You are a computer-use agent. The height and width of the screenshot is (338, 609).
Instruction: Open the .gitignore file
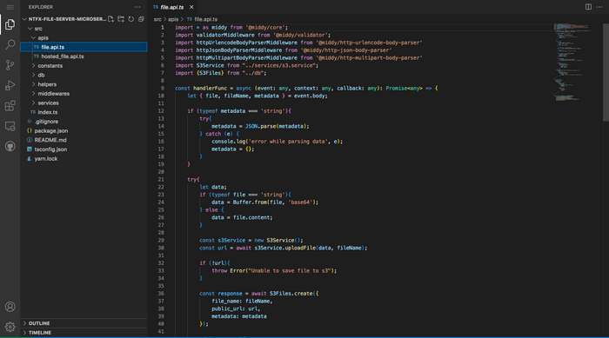[x=84, y=122]
